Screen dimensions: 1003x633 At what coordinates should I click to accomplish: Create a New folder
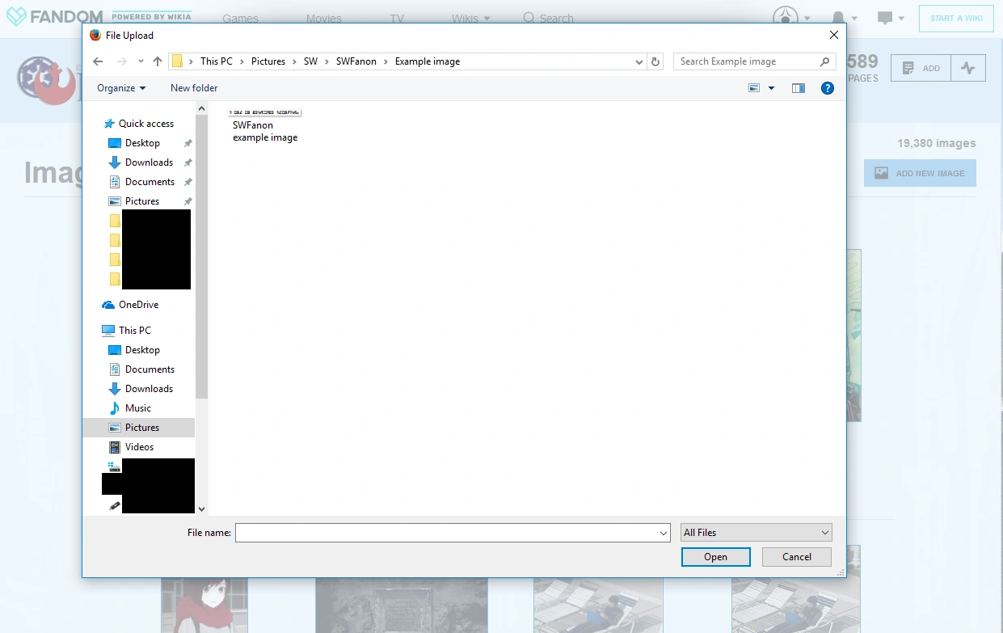tap(194, 88)
